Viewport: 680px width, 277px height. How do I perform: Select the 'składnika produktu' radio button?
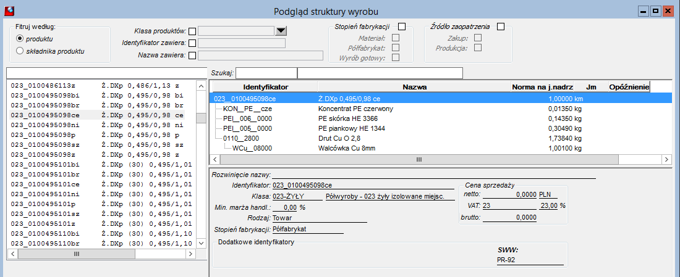20,51
